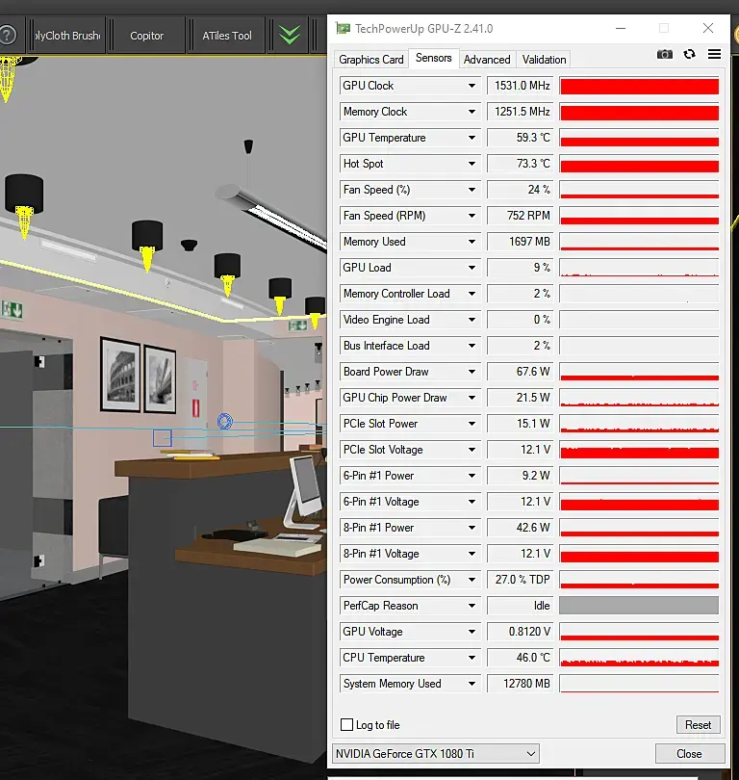Screen dimensions: 739x780
Task: Expand the Fan Speed (RPM) dropdown
Action: point(471,216)
